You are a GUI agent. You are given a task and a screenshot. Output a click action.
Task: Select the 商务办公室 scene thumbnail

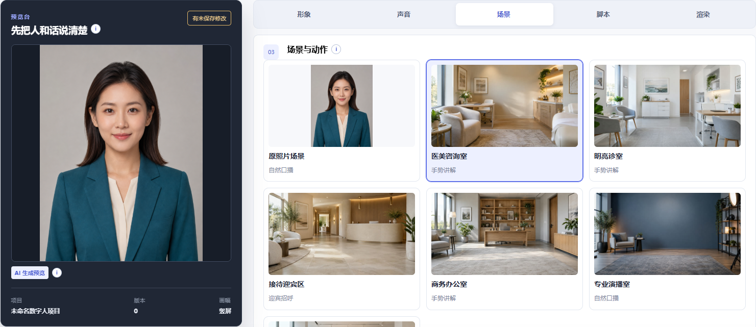click(x=504, y=234)
